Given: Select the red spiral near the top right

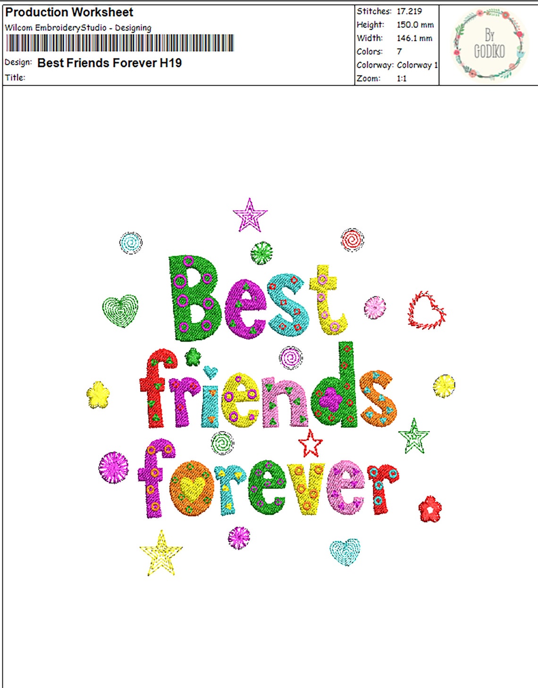Looking at the screenshot, I should 351,241.
